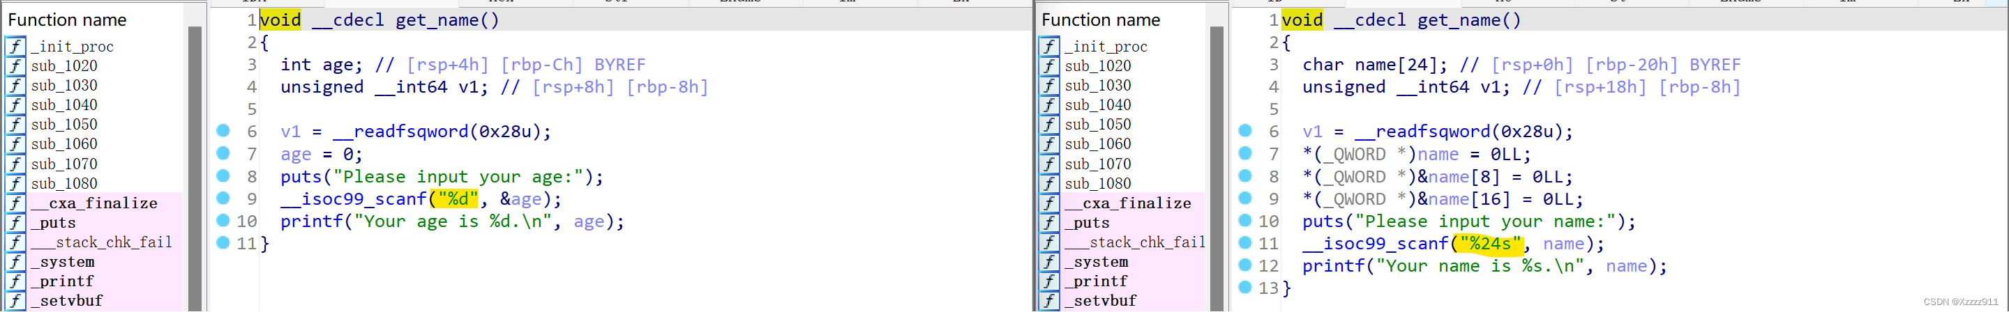Click the left function list vertical scrollbar
The height and width of the screenshot is (312, 2009).
[x=195, y=155]
